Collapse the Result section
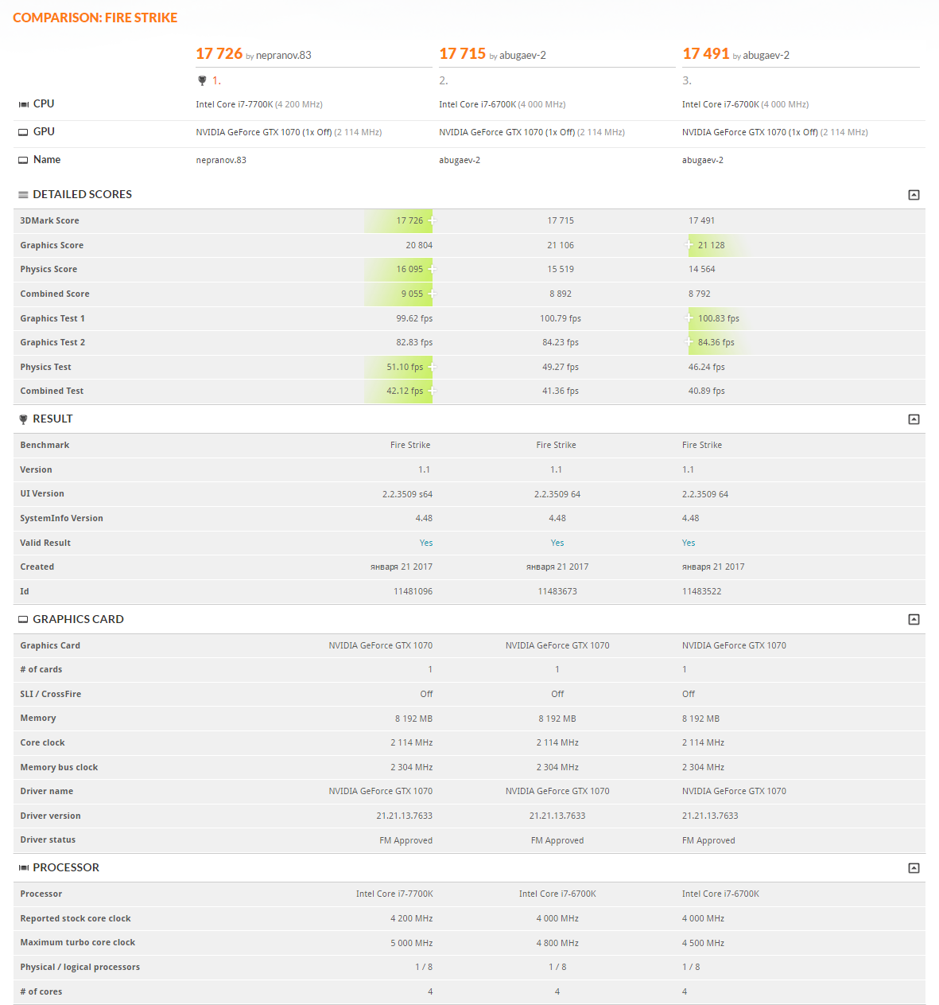The image size is (939, 1005). click(914, 419)
